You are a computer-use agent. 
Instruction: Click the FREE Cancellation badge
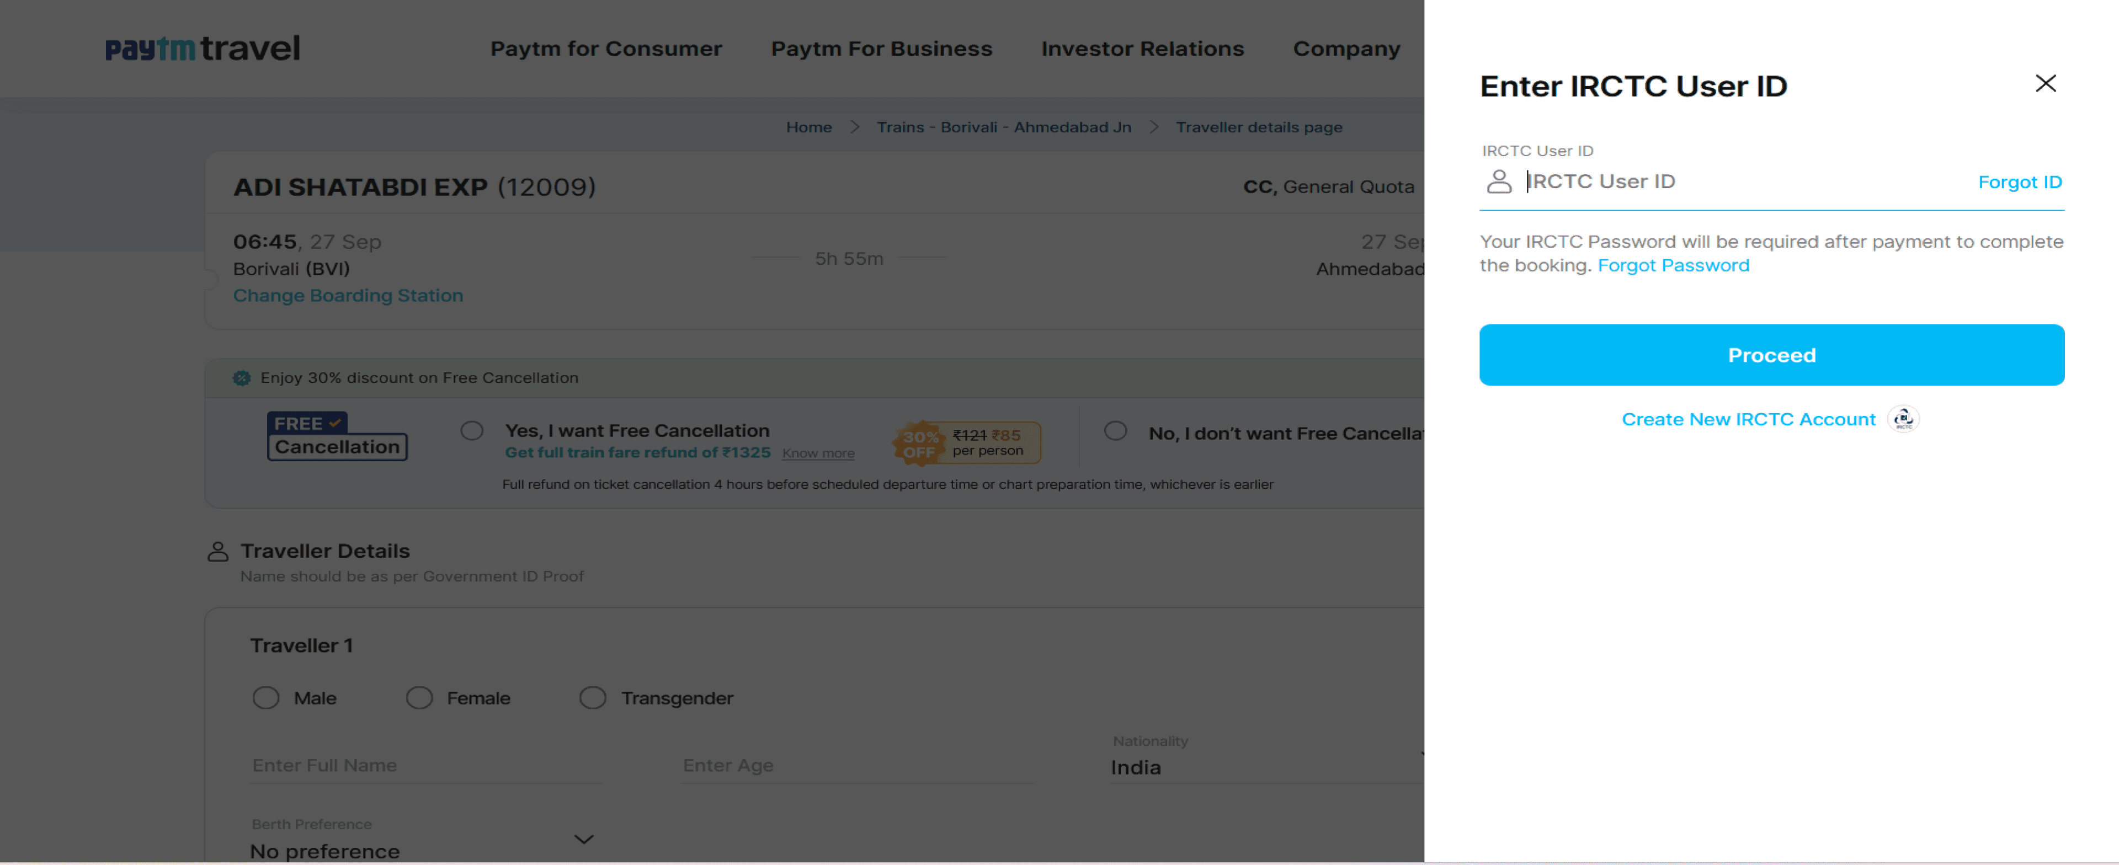337,436
